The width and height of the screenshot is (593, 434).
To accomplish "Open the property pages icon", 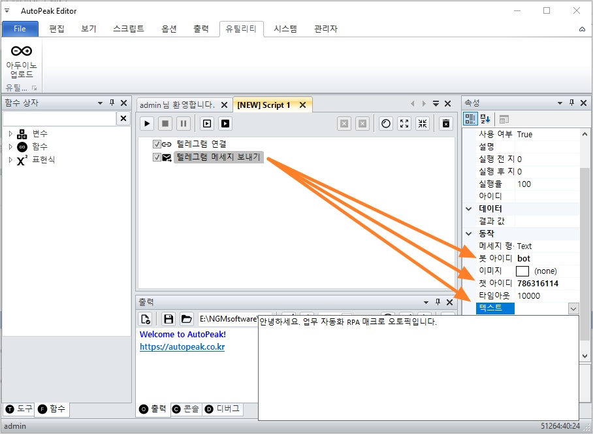I will [x=504, y=119].
